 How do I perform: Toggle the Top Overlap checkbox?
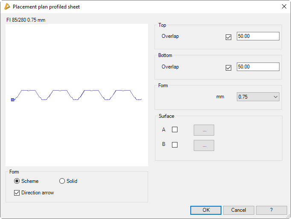pyautogui.click(x=228, y=37)
